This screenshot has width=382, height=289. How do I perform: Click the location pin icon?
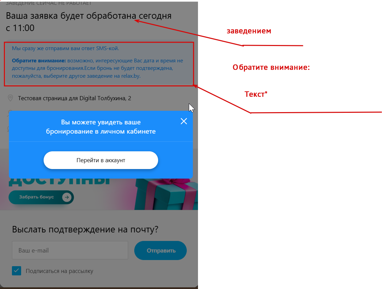click(10, 98)
